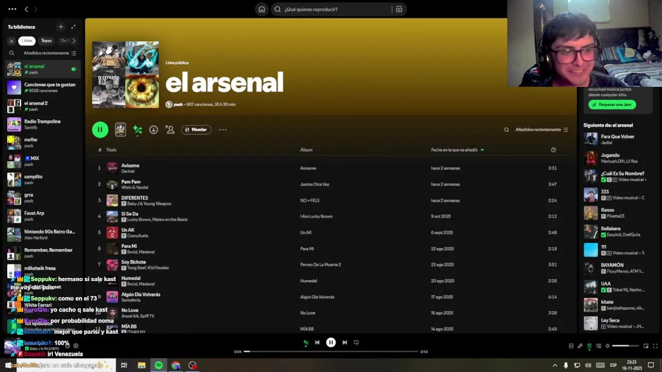Open the pash profile link under the title
Screen dimensions: 662x372
[178, 104]
